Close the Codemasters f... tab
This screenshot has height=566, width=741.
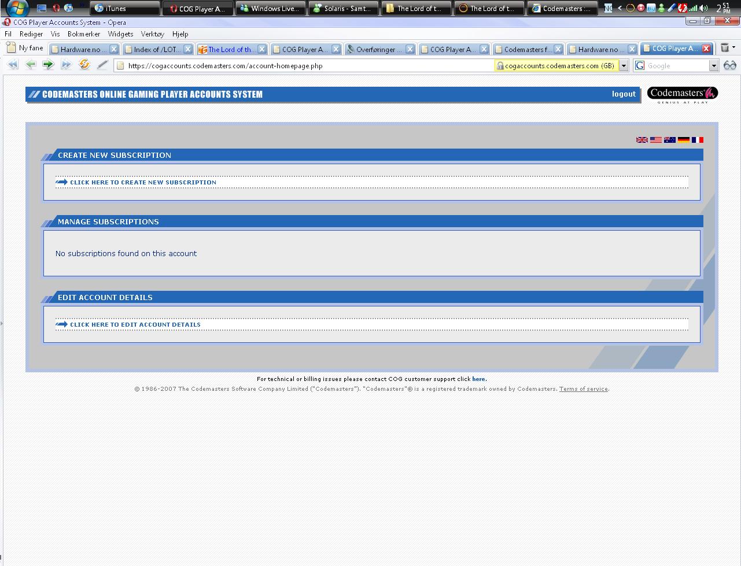click(x=558, y=49)
